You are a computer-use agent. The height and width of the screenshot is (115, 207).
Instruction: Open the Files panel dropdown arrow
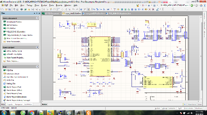pos(35,13)
